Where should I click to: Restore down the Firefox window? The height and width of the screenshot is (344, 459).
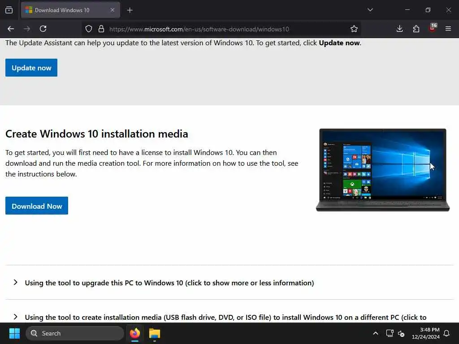point(428,10)
